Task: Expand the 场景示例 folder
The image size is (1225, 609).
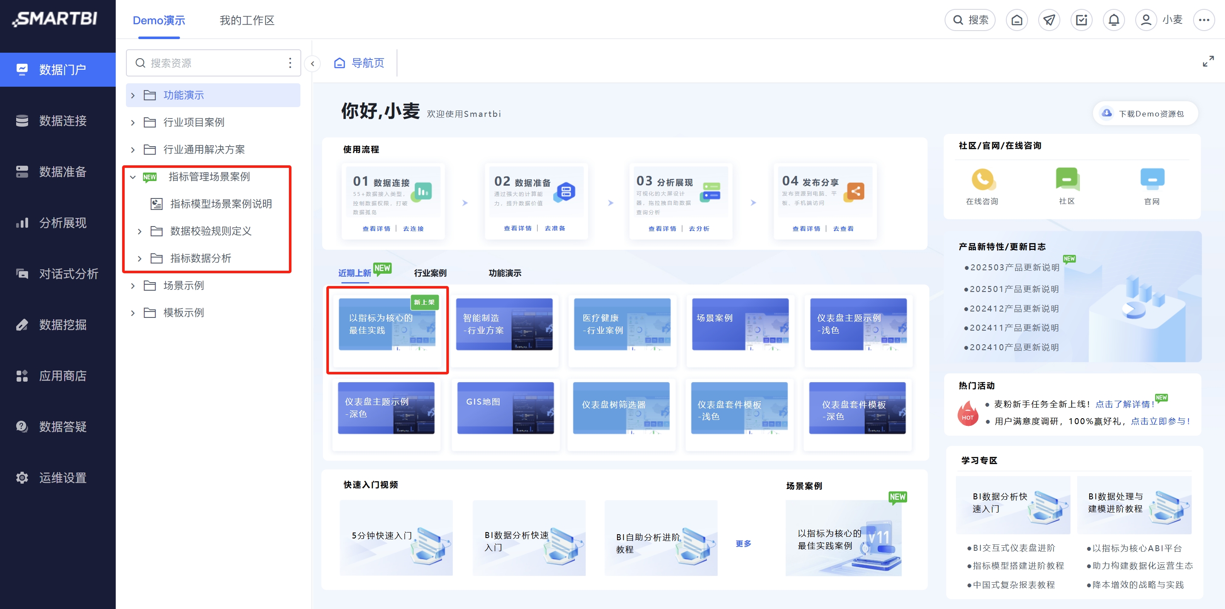Action: pyautogui.click(x=133, y=286)
